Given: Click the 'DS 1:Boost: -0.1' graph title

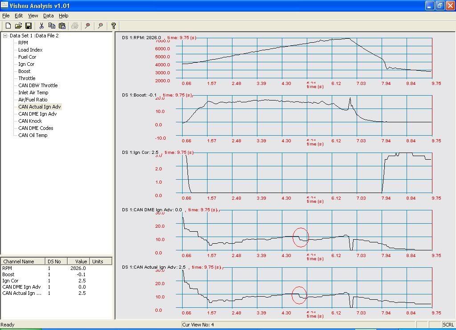Looking at the screenshot, I should [x=139, y=95].
